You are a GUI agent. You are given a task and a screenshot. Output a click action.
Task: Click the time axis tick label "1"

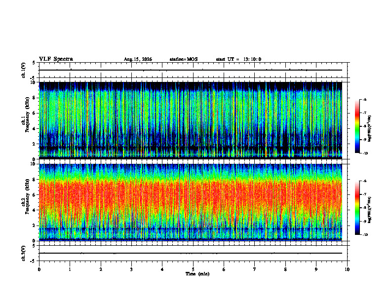tap(70, 269)
